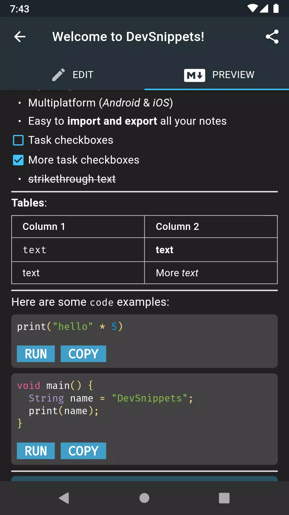Click the 'String name = "DevSnippets";' code line
The height and width of the screenshot is (515, 289).
click(111, 398)
